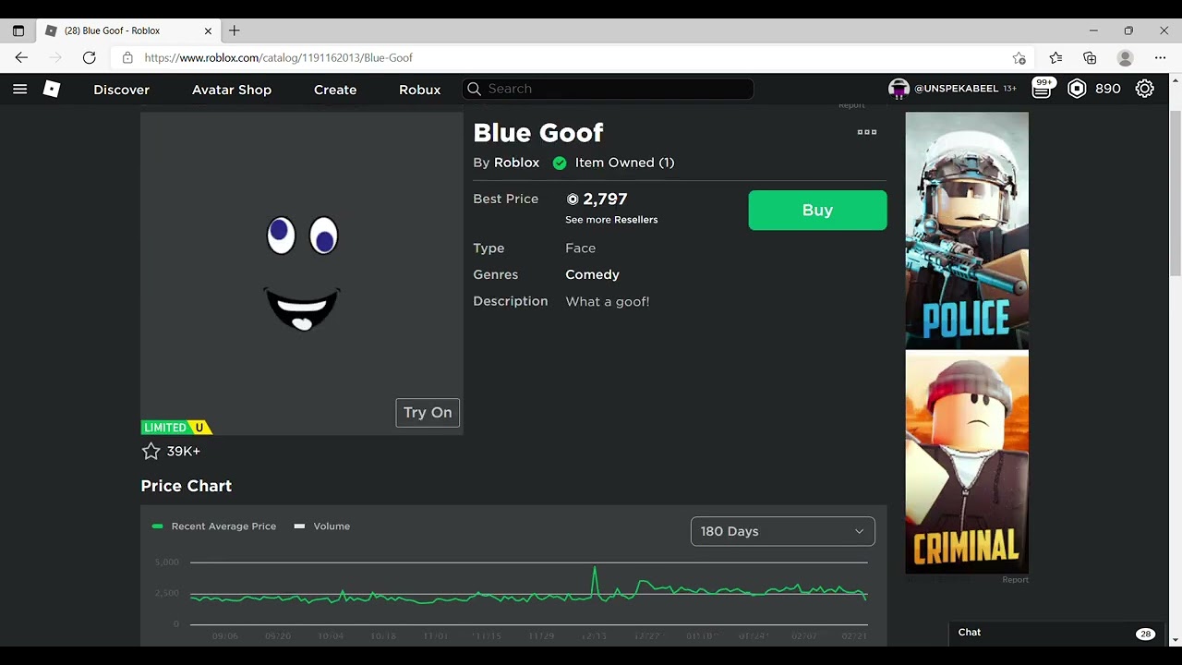Click the browser back arrow
This screenshot has height=665, width=1182.
[x=21, y=57]
